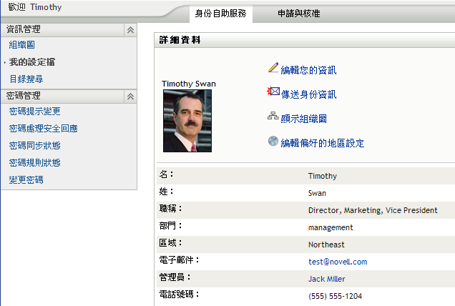Open 密碼提示變更 link
Screen dimensions: 455x306
(34, 112)
